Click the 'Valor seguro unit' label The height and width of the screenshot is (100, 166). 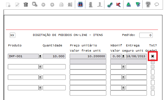click(127, 51)
